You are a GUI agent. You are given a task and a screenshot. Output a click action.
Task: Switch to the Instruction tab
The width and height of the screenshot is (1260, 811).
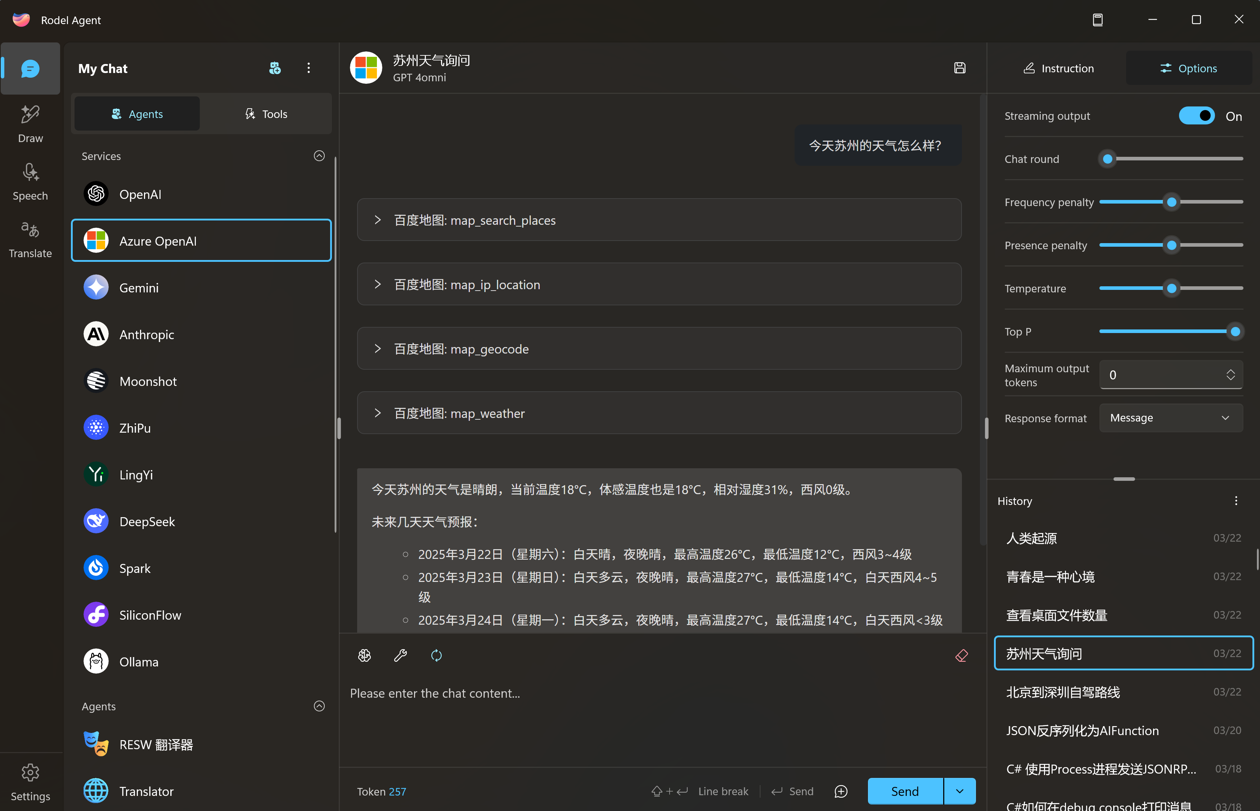click(1058, 68)
